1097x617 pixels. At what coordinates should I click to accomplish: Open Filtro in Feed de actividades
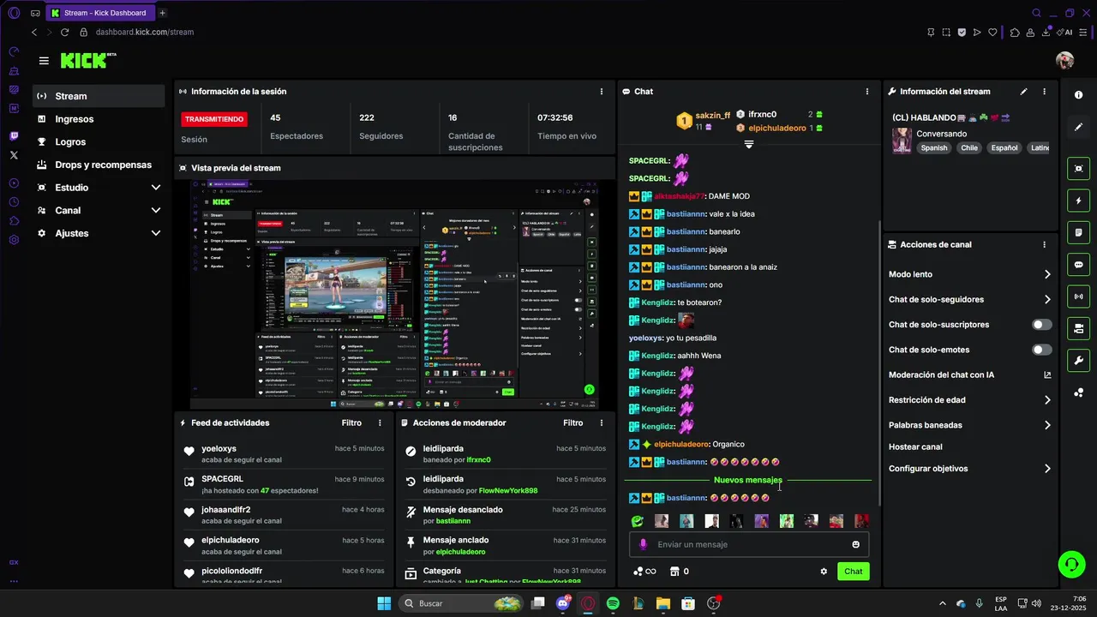click(x=351, y=422)
